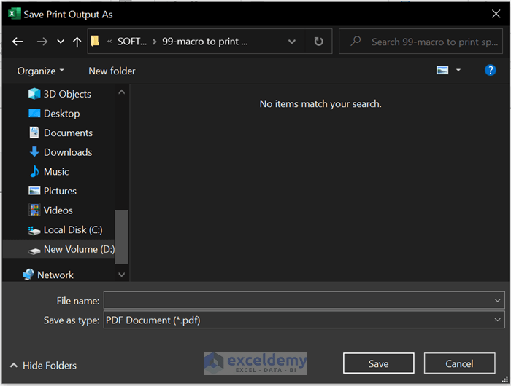The height and width of the screenshot is (386, 511).
Task: Expand the File name dropdown arrow
Action: point(497,300)
